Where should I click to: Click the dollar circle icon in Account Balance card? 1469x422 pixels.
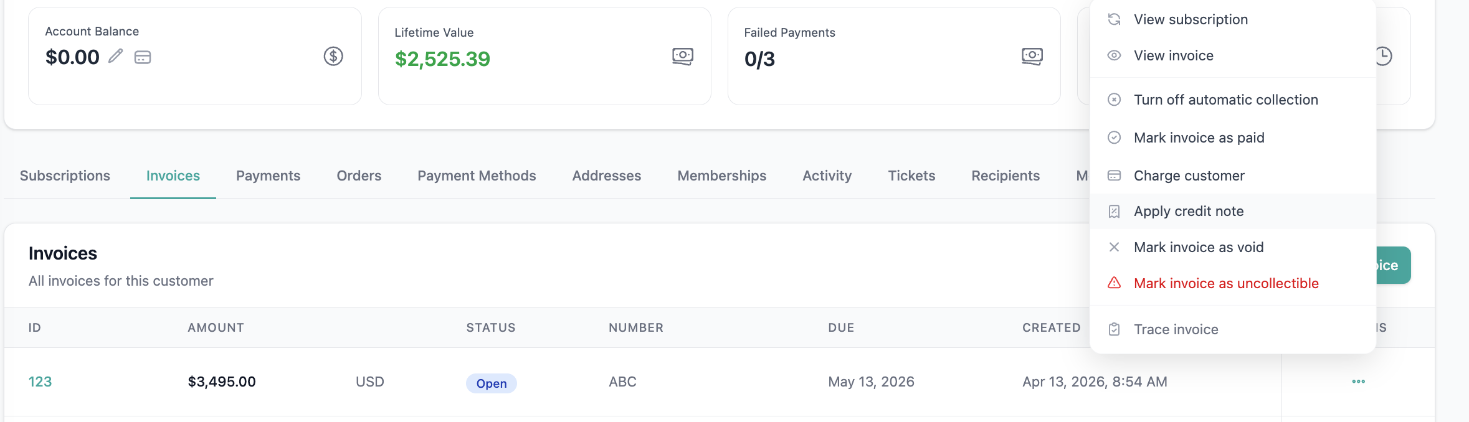[x=333, y=57]
